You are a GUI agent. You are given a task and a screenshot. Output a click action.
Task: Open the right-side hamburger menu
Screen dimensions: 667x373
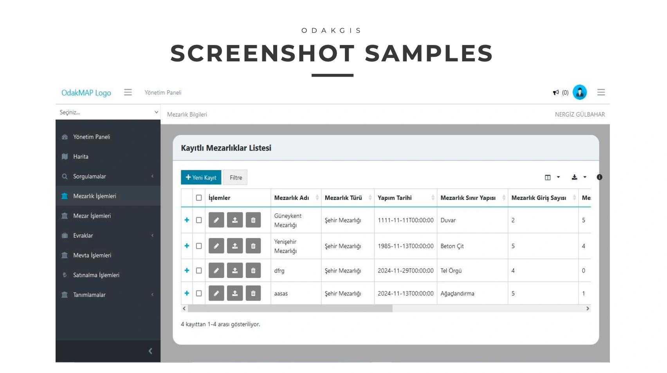[601, 92]
